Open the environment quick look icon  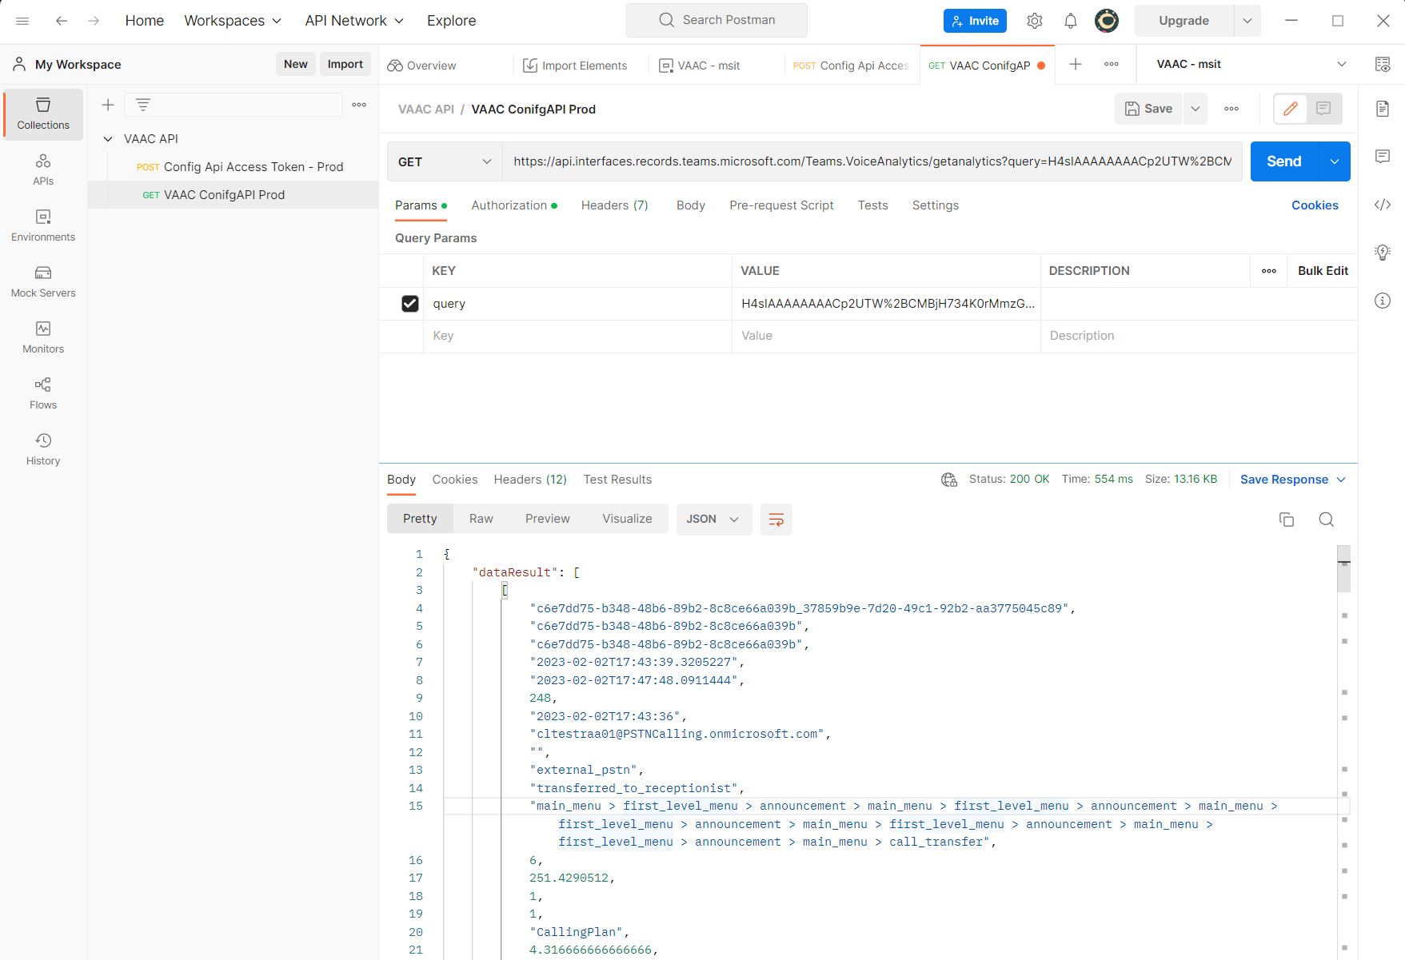1383,64
